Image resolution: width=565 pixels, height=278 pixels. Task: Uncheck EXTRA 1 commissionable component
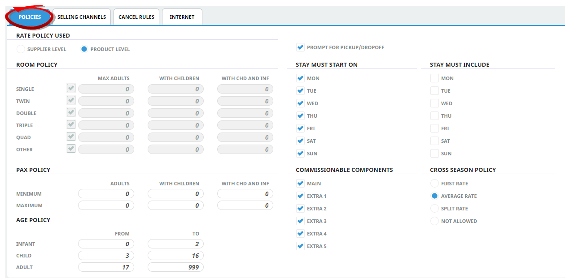tap(300, 196)
